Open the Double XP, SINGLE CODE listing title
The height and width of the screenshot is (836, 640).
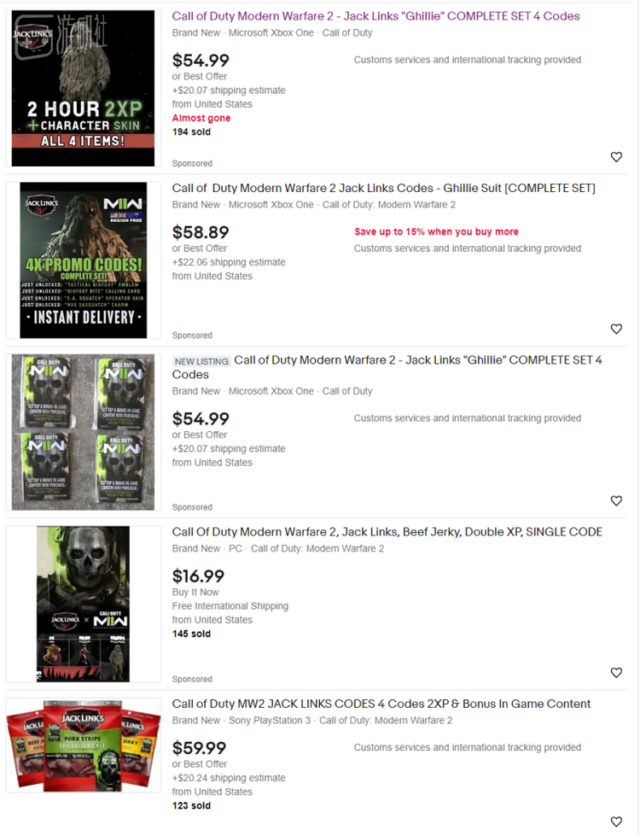coord(387,532)
